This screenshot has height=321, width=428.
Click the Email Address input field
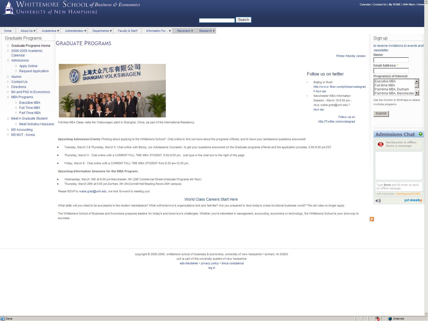[391, 71]
